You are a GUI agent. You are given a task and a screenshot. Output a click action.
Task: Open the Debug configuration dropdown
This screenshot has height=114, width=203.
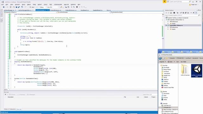(43, 7)
